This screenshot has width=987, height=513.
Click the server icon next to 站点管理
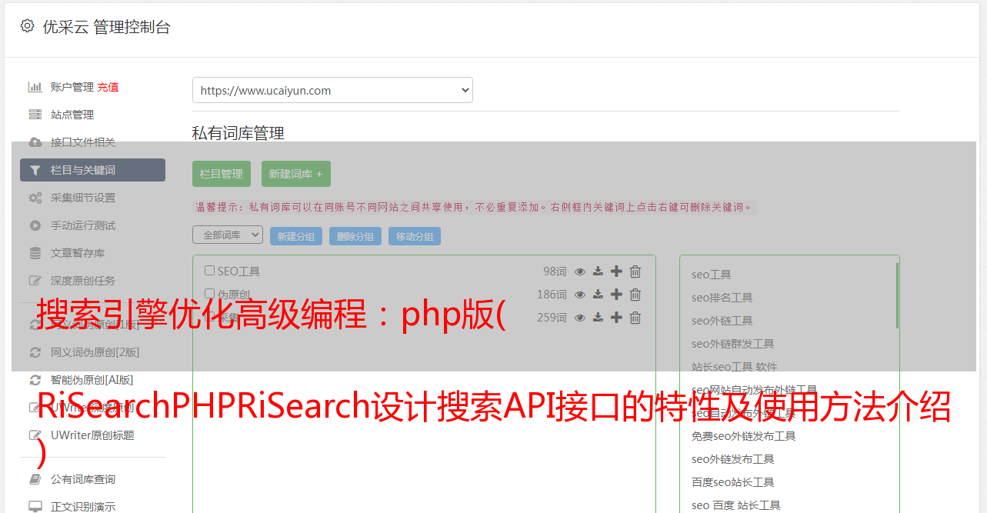point(35,115)
